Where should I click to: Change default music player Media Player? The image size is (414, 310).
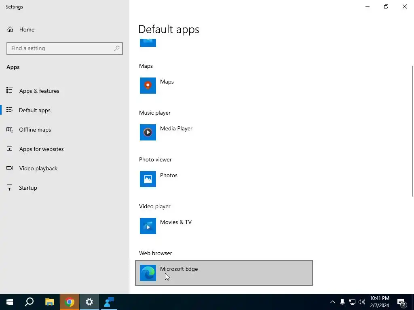(x=224, y=132)
